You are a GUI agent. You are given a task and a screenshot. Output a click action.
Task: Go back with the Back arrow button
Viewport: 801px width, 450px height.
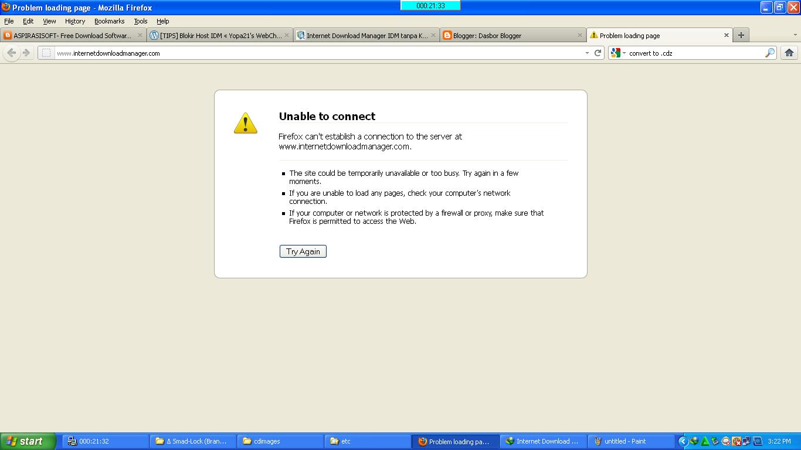pyautogui.click(x=11, y=53)
